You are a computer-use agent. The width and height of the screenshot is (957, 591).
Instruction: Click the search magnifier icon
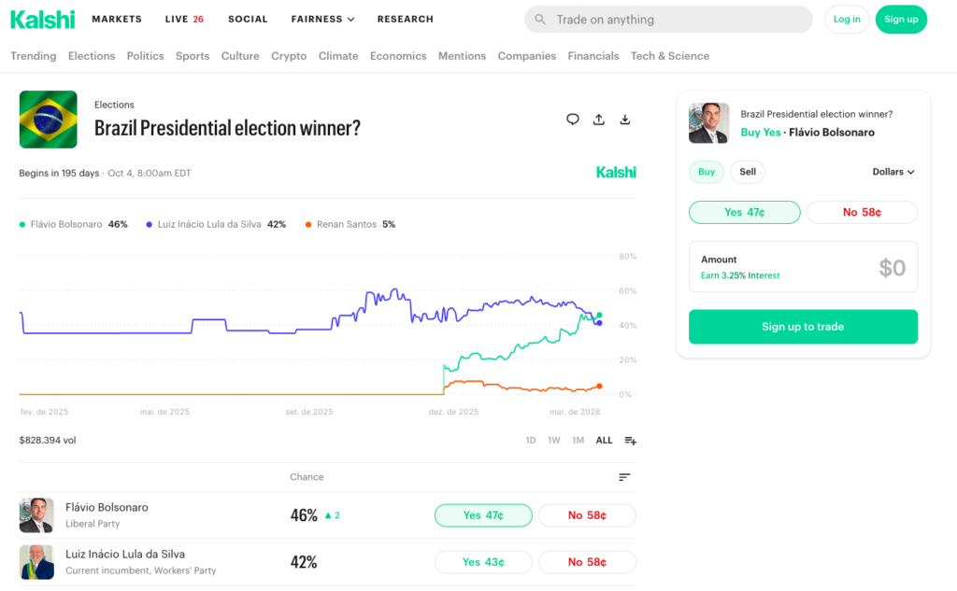540,20
